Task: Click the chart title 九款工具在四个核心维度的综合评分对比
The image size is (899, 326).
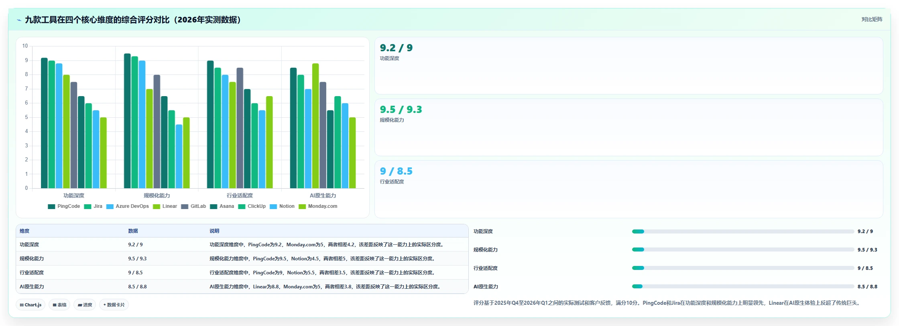Action: tap(133, 20)
